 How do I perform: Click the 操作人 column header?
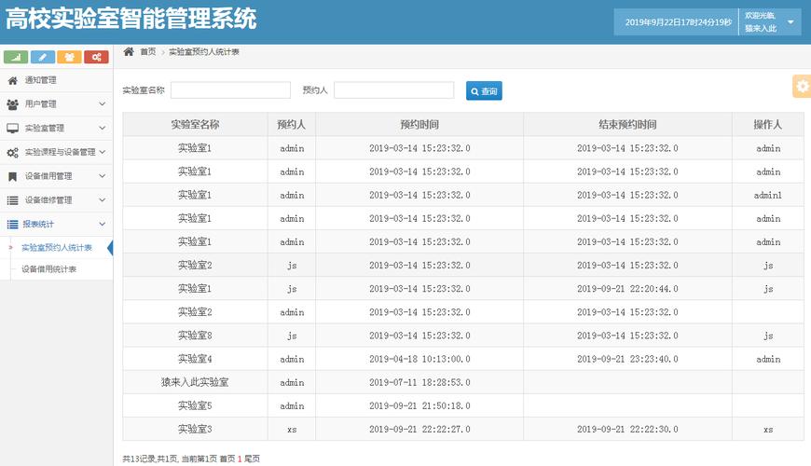[x=768, y=125]
